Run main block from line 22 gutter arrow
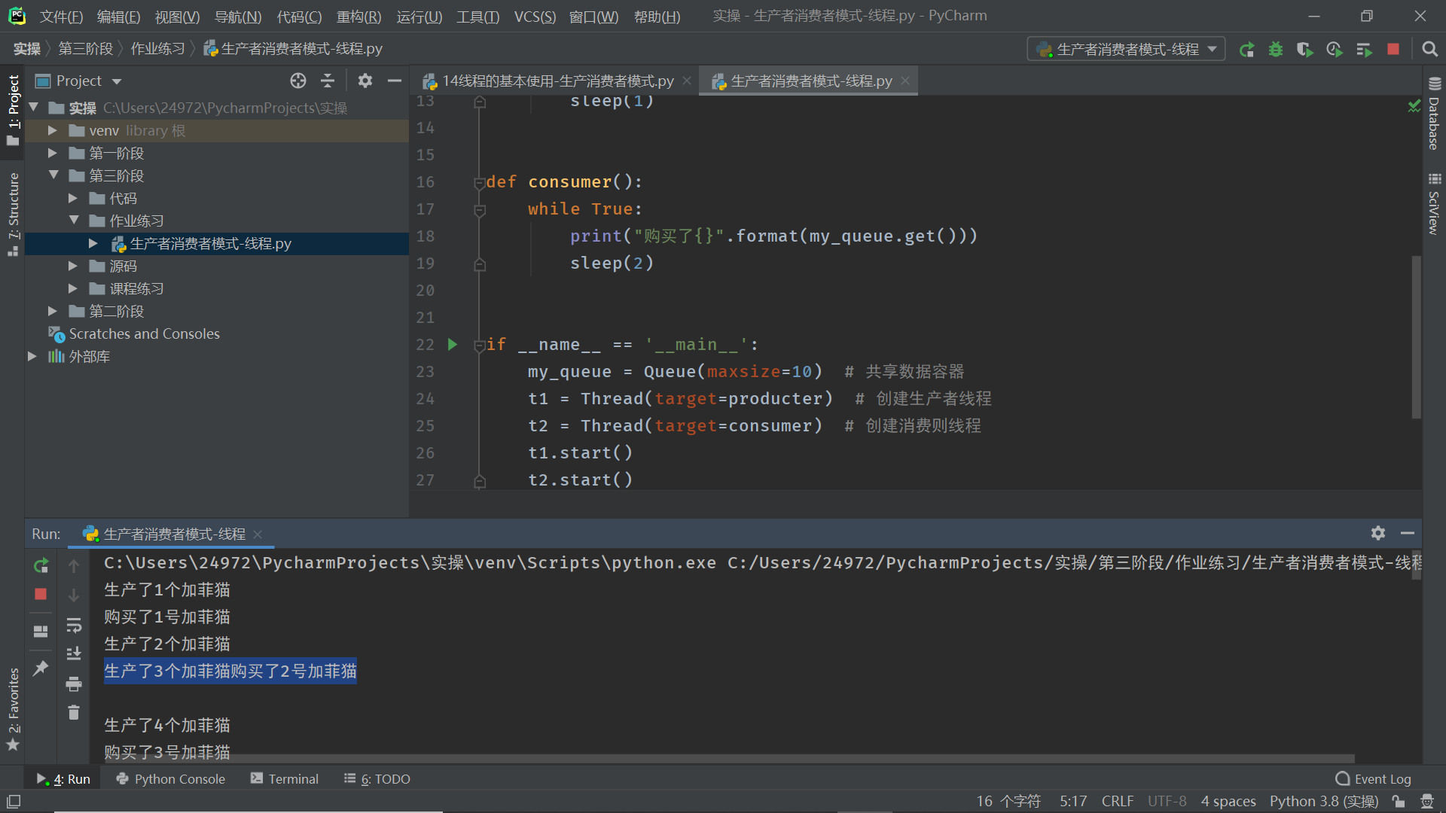1446x813 pixels. 453,344
